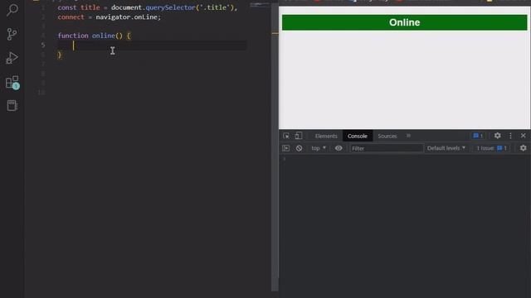
Task: Toggle the device toolbar in DevTools
Action: click(299, 136)
